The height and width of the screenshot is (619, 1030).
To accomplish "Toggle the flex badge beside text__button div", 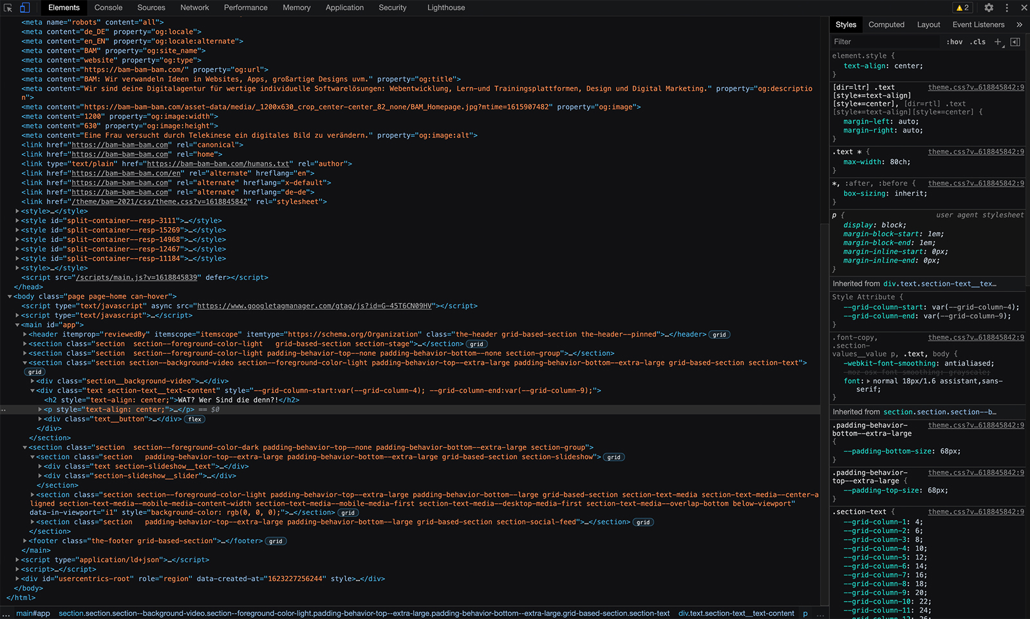I will pos(195,420).
